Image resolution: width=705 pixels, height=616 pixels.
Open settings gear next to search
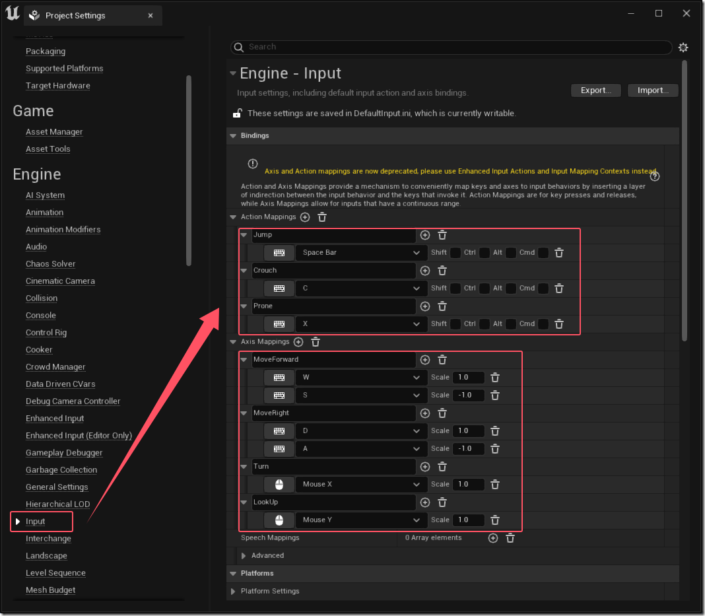(x=683, y=48)
